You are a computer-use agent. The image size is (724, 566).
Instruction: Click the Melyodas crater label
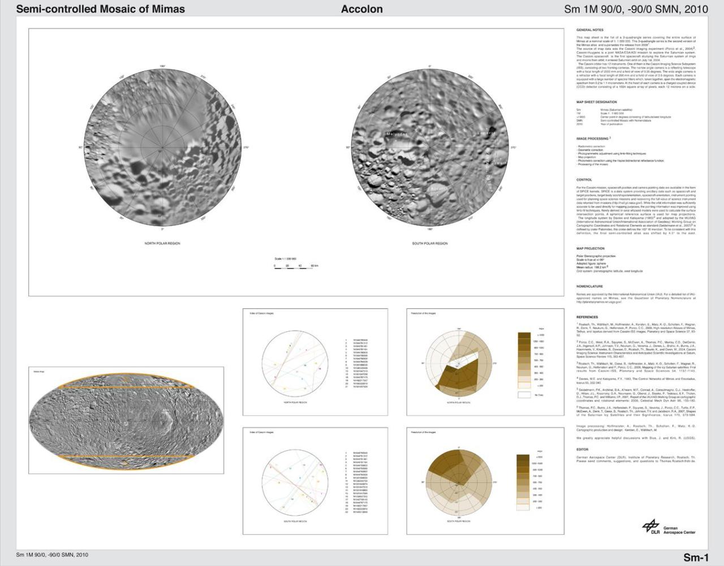tap(397, 134)
